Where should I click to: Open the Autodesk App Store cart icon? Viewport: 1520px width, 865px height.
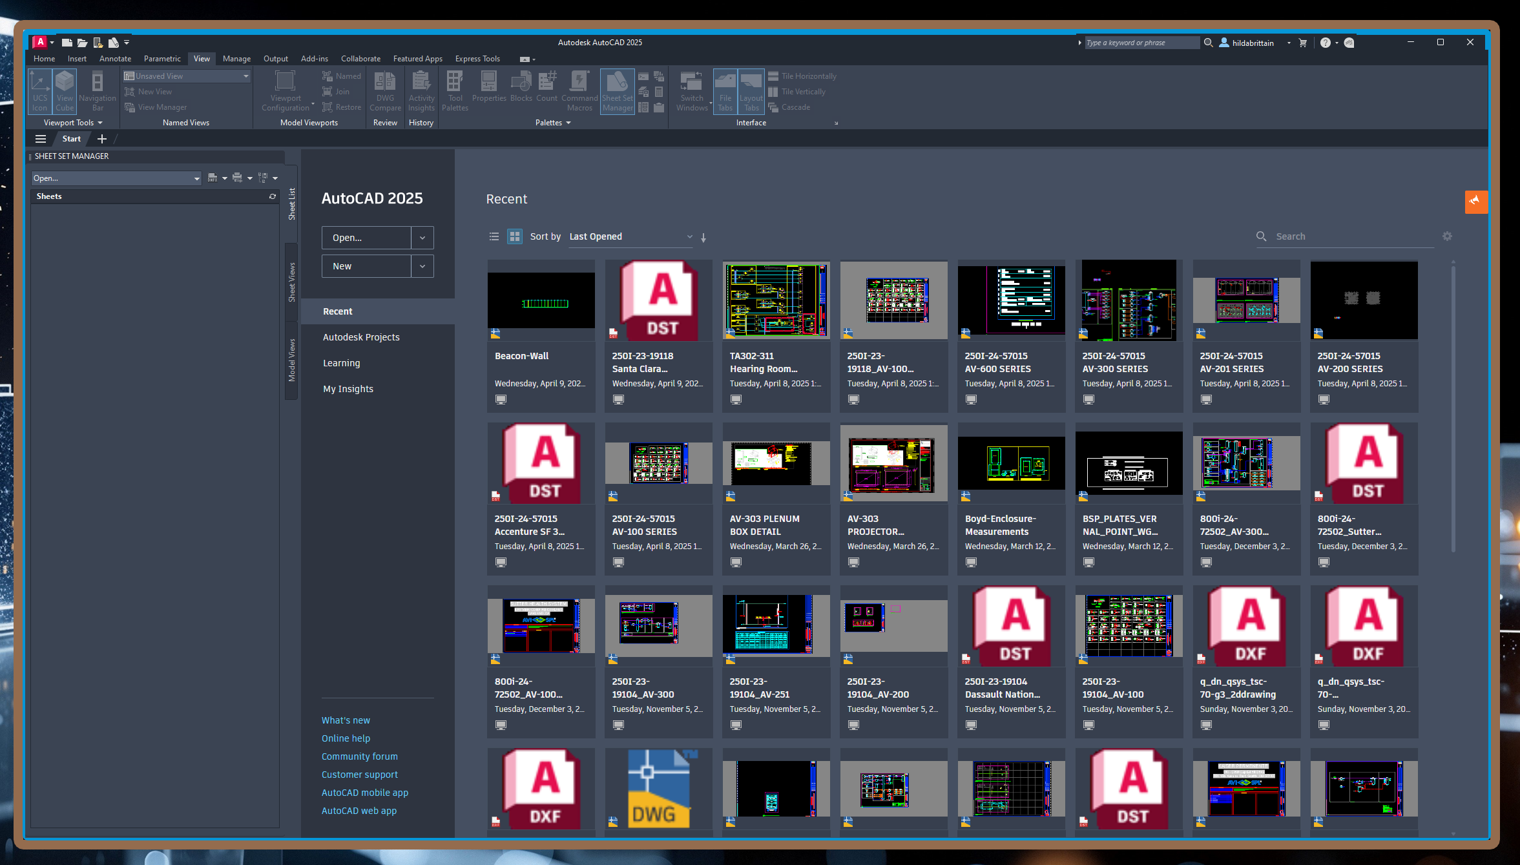1303,43
